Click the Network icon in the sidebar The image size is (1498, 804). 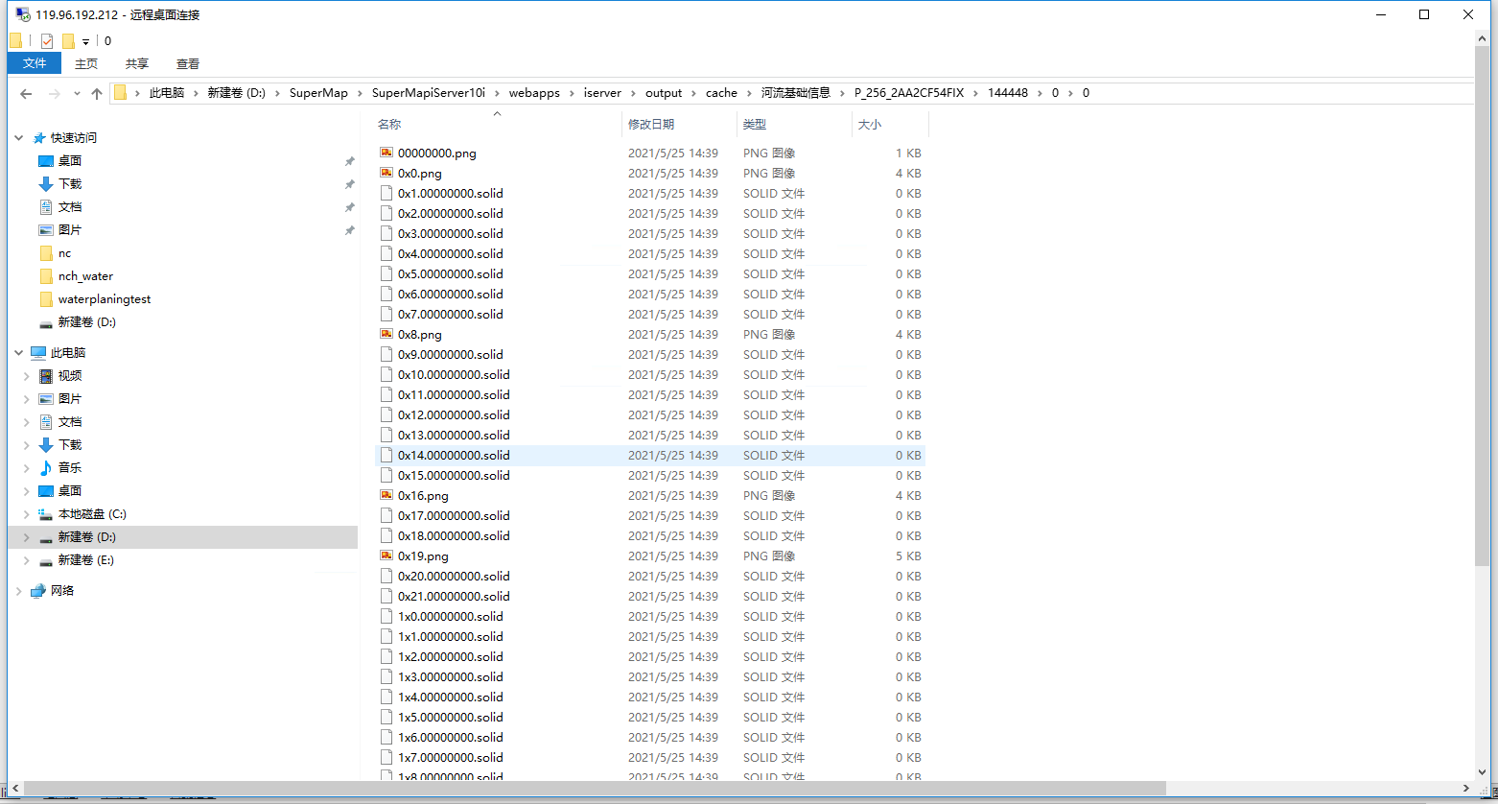pyautogui.click(x=38, y=591)
